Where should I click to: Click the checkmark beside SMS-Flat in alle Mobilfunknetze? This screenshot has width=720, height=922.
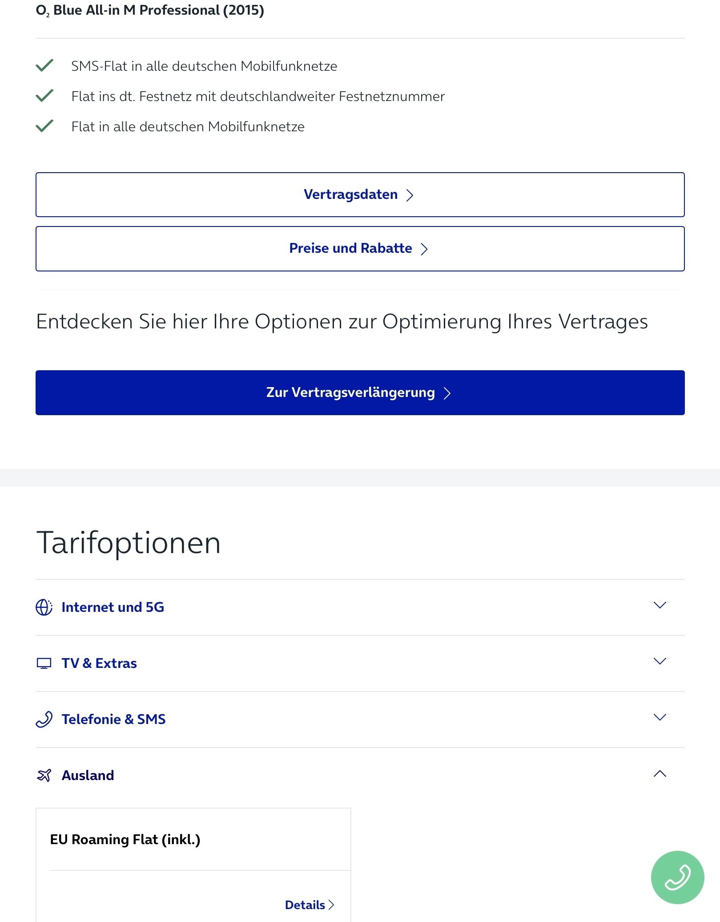pyautogui.click(x=44, y=65)
